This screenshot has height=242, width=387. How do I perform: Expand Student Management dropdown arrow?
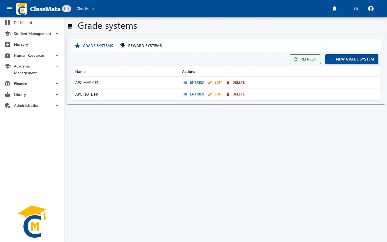pyautogui.click(x=57, y=34)
